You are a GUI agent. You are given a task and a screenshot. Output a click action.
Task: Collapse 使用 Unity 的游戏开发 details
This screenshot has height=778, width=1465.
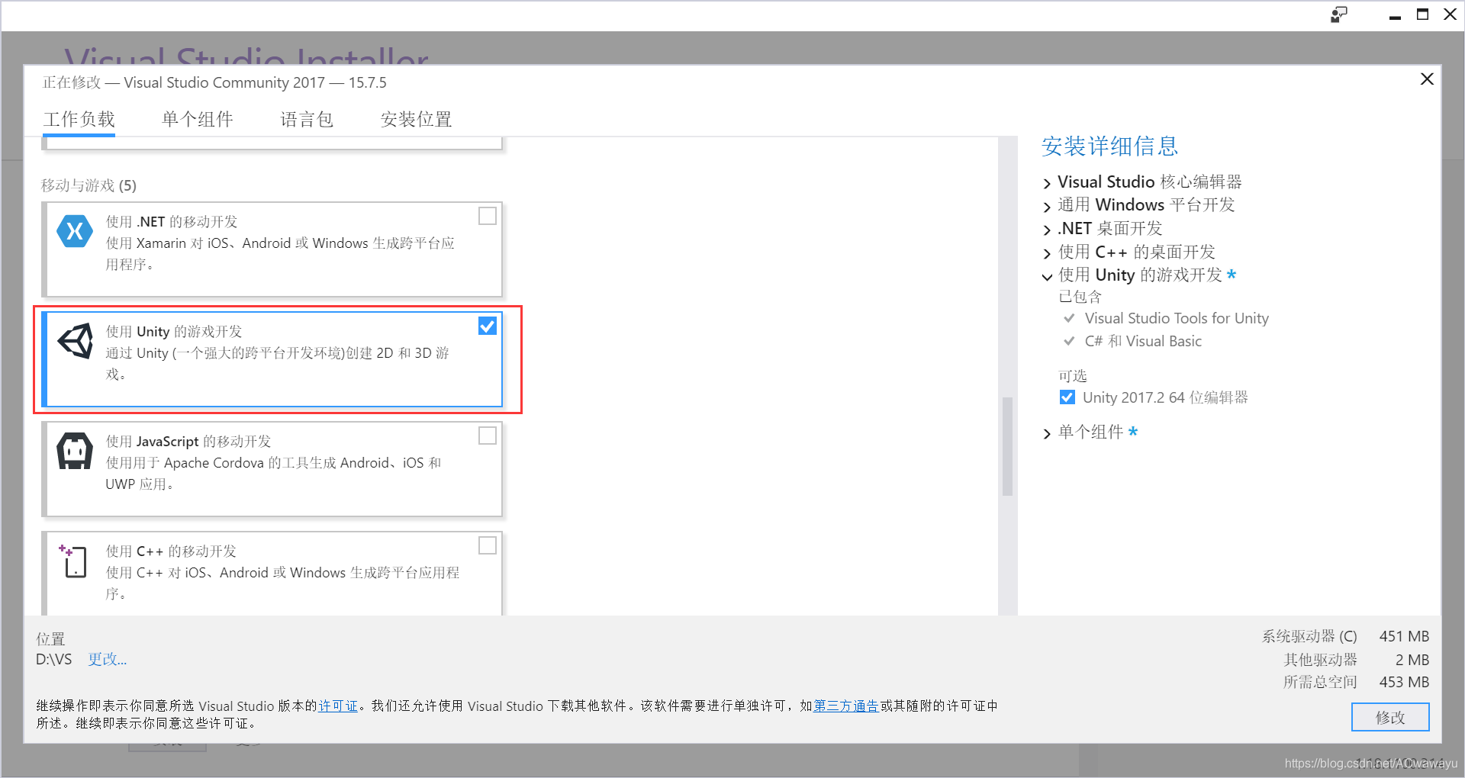[x=1047, y=276]
